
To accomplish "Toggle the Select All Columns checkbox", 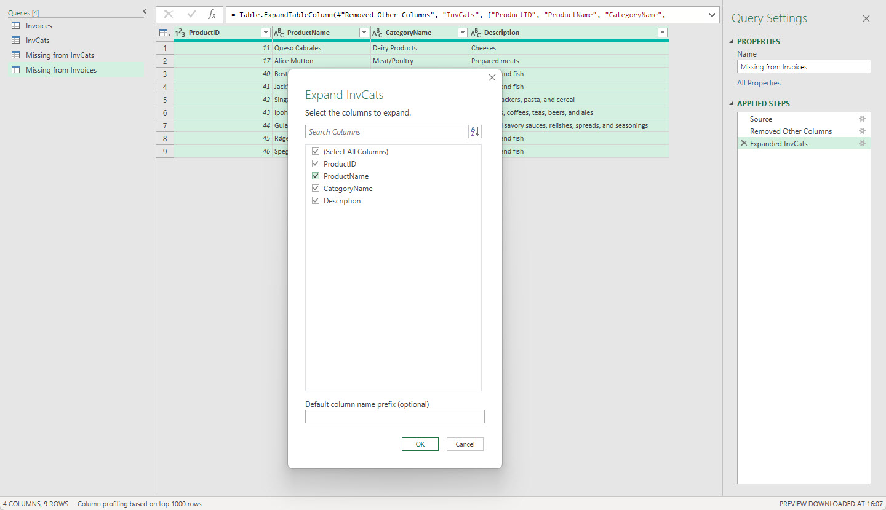I will pos(316,152).
